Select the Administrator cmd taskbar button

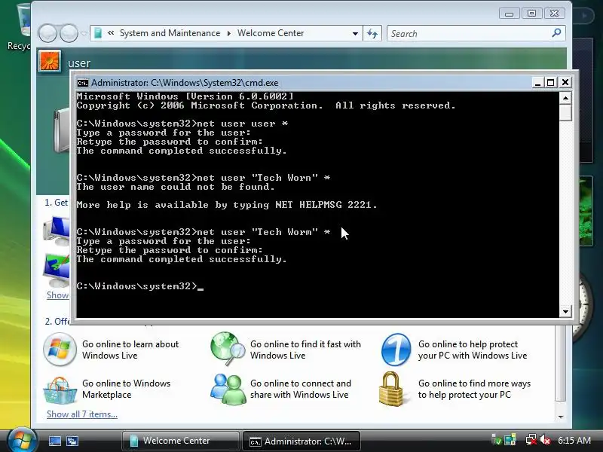point(301,441)
